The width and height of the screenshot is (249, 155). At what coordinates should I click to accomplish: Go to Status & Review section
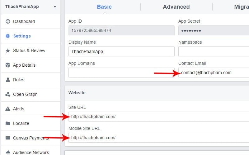point(31,51)
